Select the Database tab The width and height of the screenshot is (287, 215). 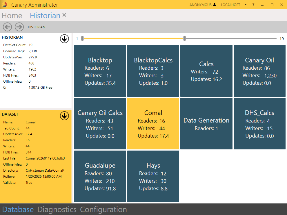click(18, 210)
